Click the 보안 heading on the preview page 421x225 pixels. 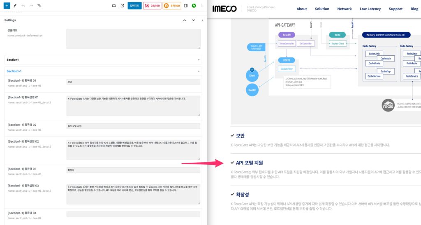240,136
